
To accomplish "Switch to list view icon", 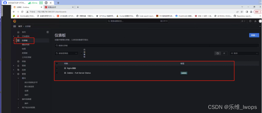I will click(x=224, y=53).
